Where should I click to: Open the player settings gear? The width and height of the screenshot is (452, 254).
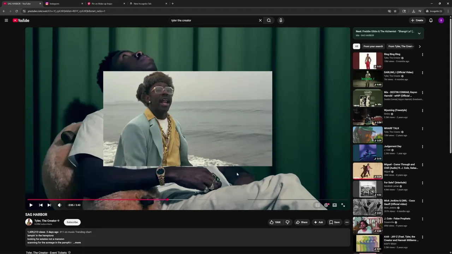(326, 205)
